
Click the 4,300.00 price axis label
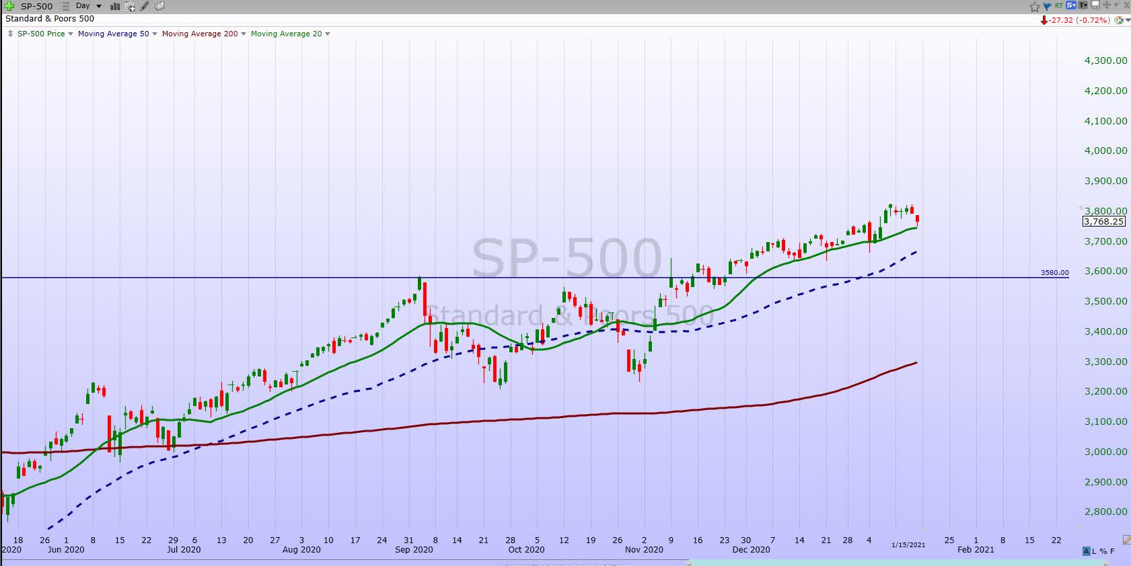click(1105, 60)
